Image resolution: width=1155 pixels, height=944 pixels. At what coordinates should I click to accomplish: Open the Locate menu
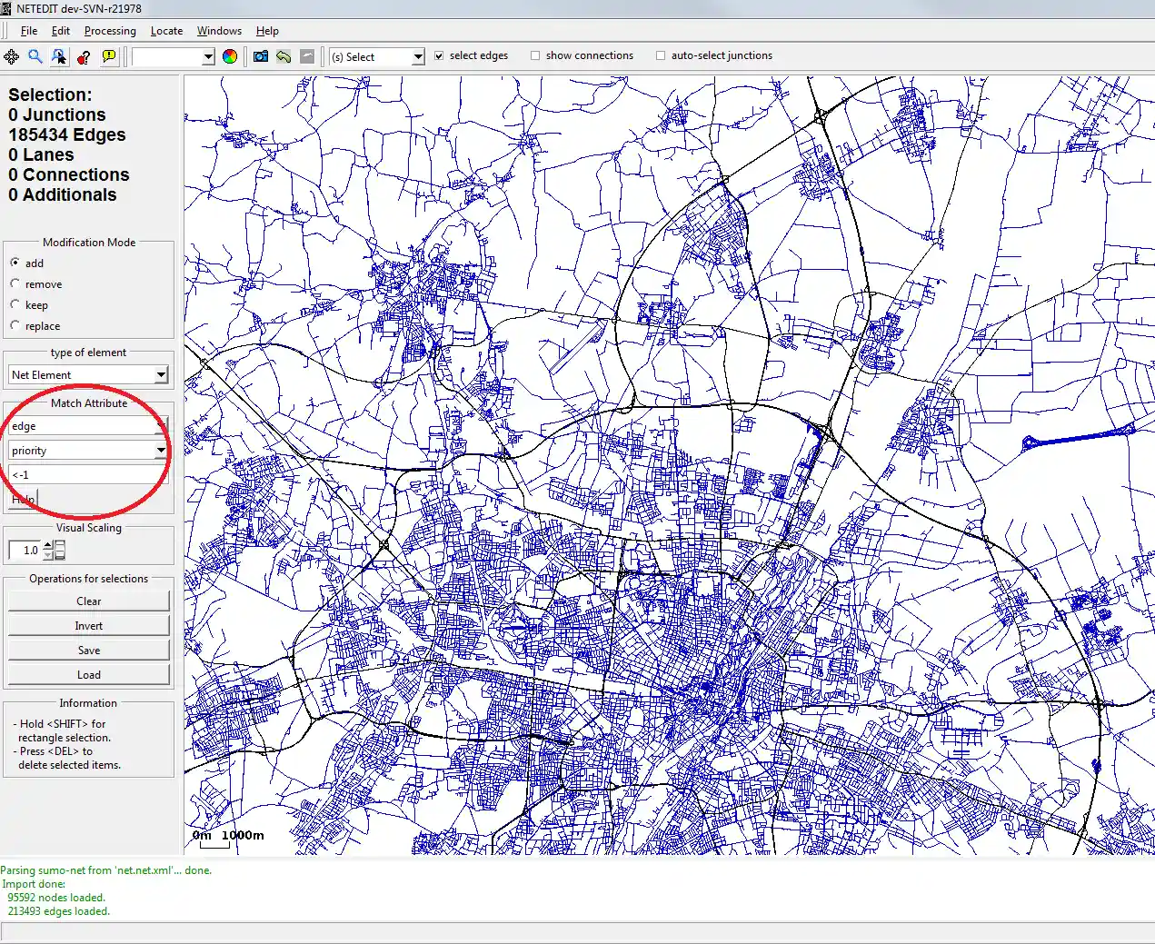pos(166,31)
